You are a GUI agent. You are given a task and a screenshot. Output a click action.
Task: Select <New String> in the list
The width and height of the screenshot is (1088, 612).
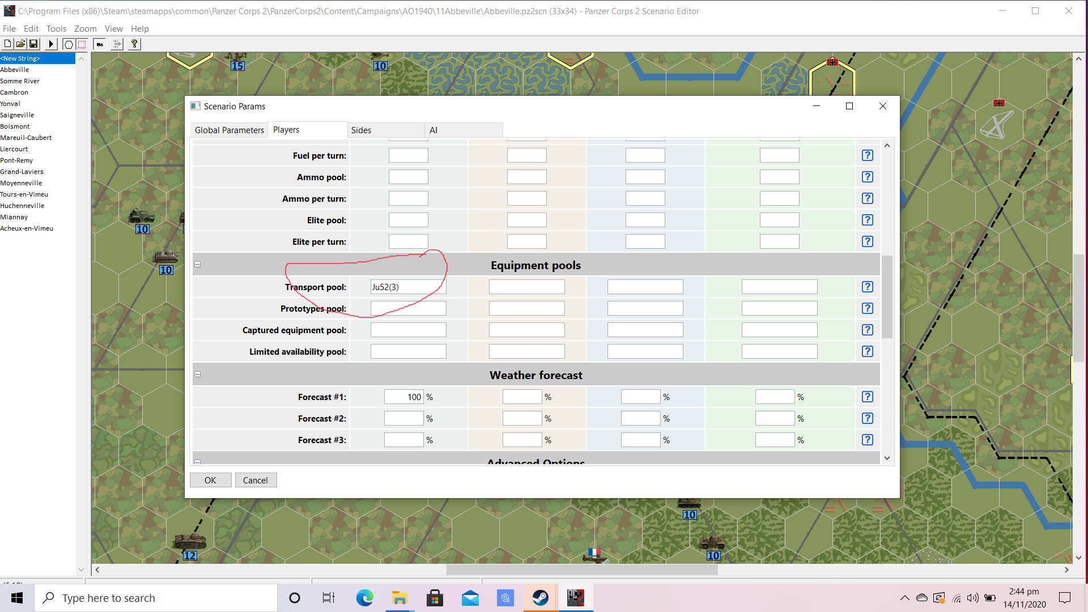tap(37, 58)
